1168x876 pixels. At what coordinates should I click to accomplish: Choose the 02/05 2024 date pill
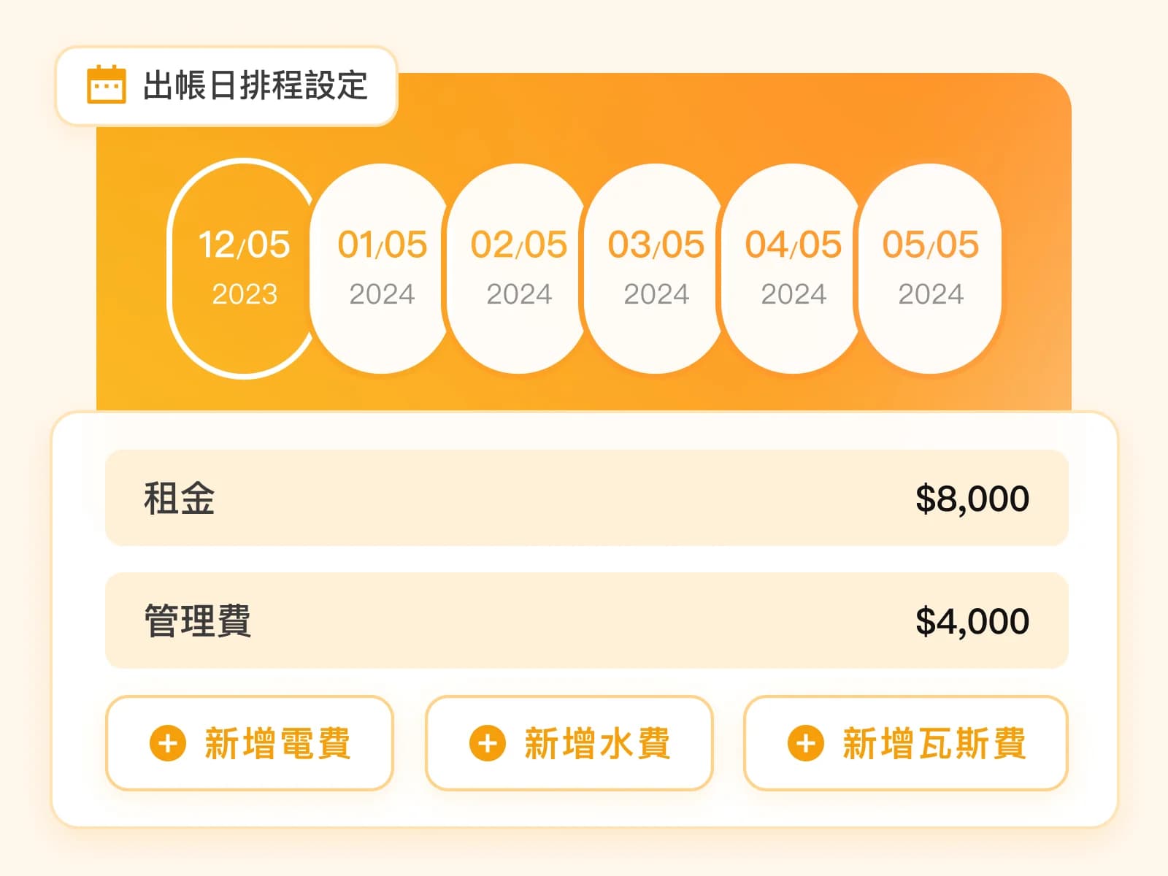[x=518, y=268]
